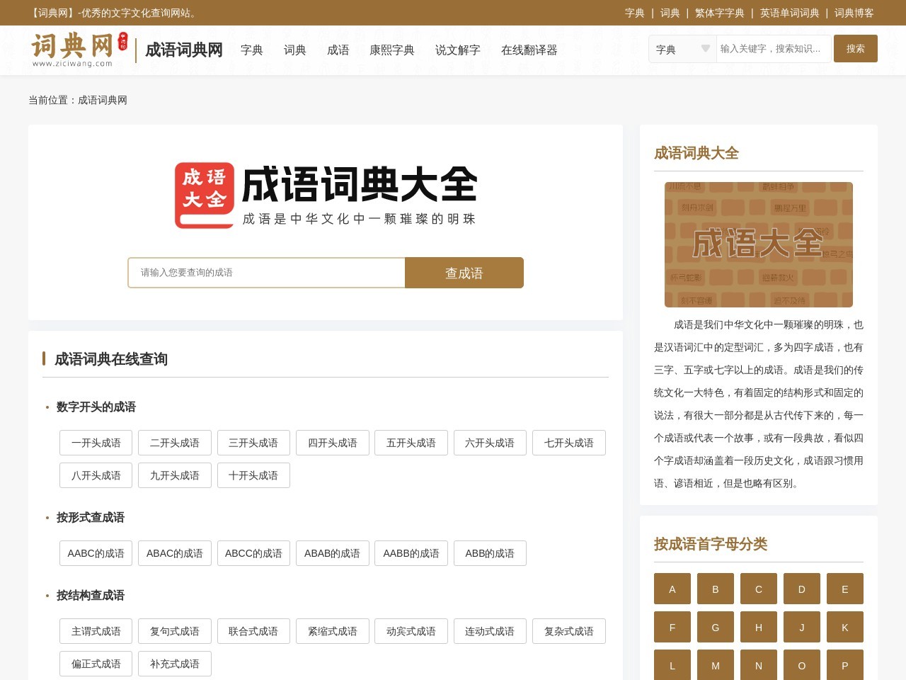The width and height of the screenshot is (906, 680).
Task: Select letter C idiom category
Action: [x=759, y=589]
